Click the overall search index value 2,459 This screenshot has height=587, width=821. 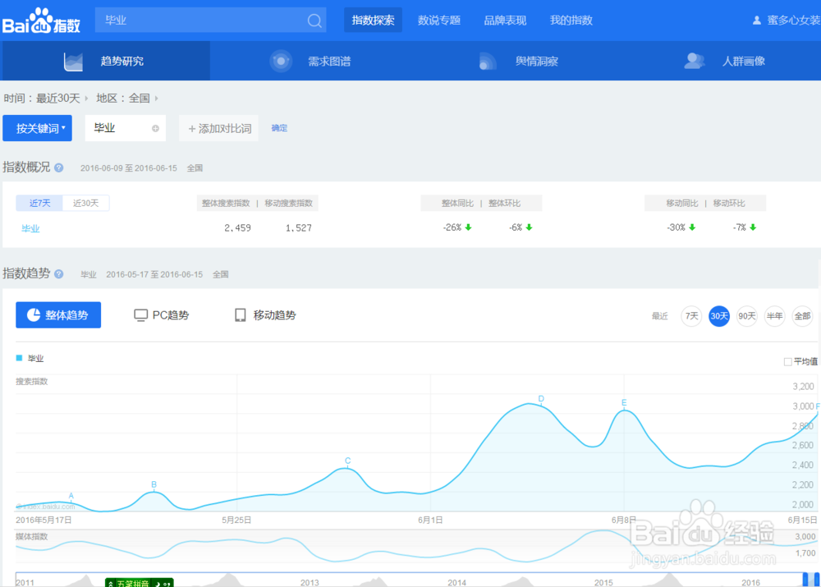[x=237, y=227]
